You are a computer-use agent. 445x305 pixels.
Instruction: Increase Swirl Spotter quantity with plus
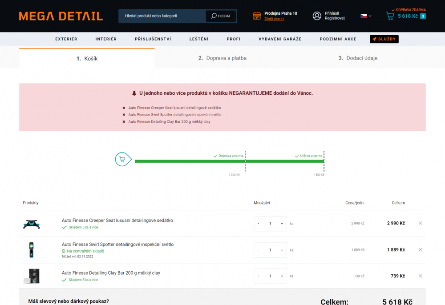tap(282, 250)
